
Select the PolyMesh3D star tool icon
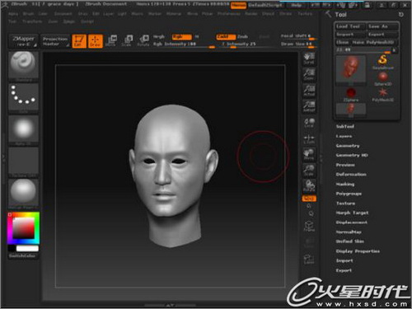[x=383, y=95]
